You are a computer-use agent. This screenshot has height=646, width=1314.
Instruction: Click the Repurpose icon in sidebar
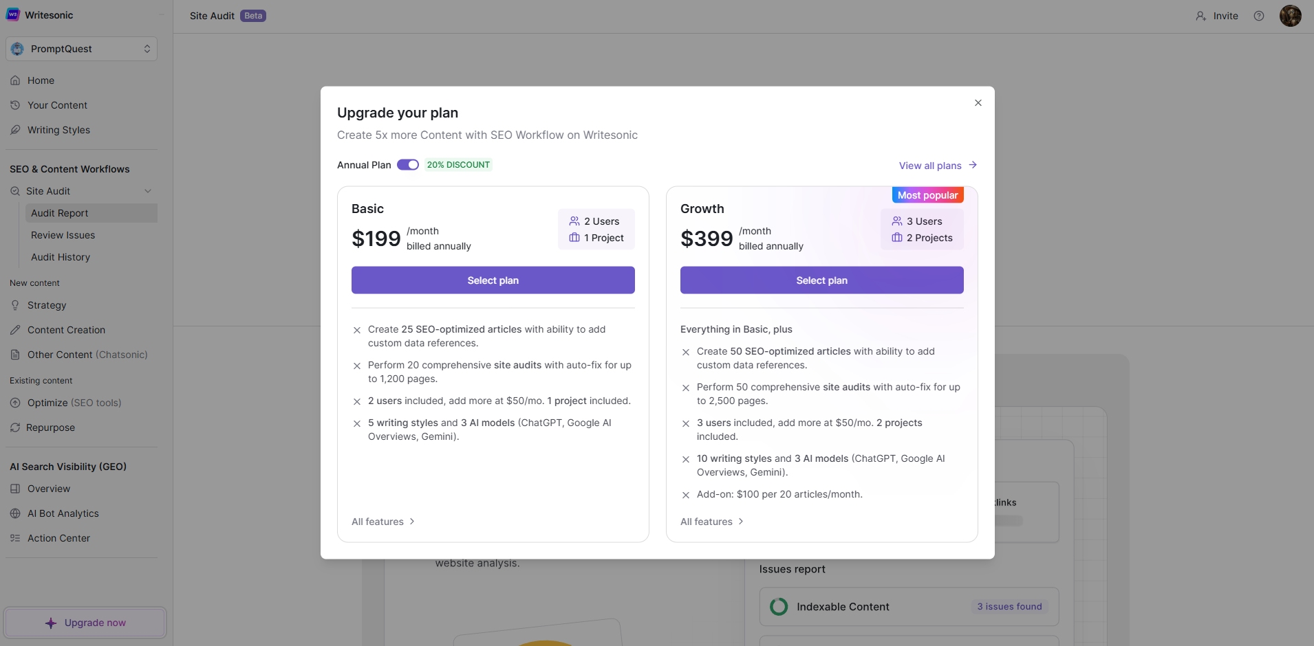[x=15, y=427]
